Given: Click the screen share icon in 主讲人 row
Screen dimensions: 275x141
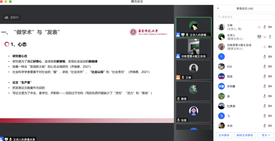Looking at the screenshot, I should coord(259,37).
